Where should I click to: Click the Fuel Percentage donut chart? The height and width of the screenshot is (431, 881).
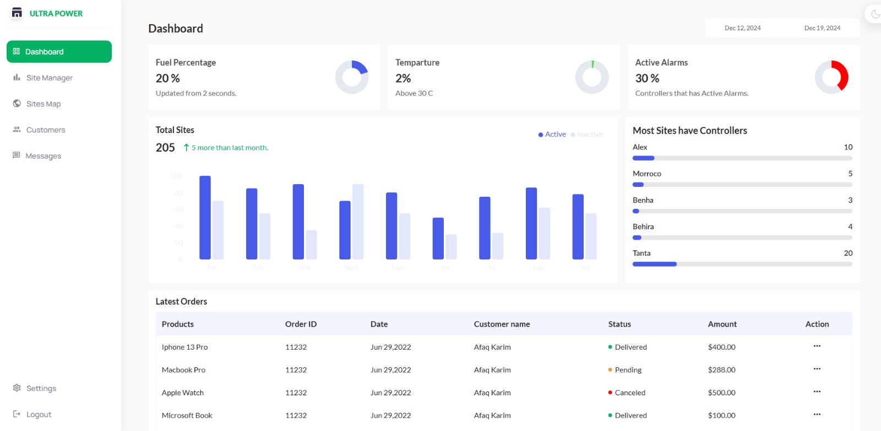pos(352,77)
